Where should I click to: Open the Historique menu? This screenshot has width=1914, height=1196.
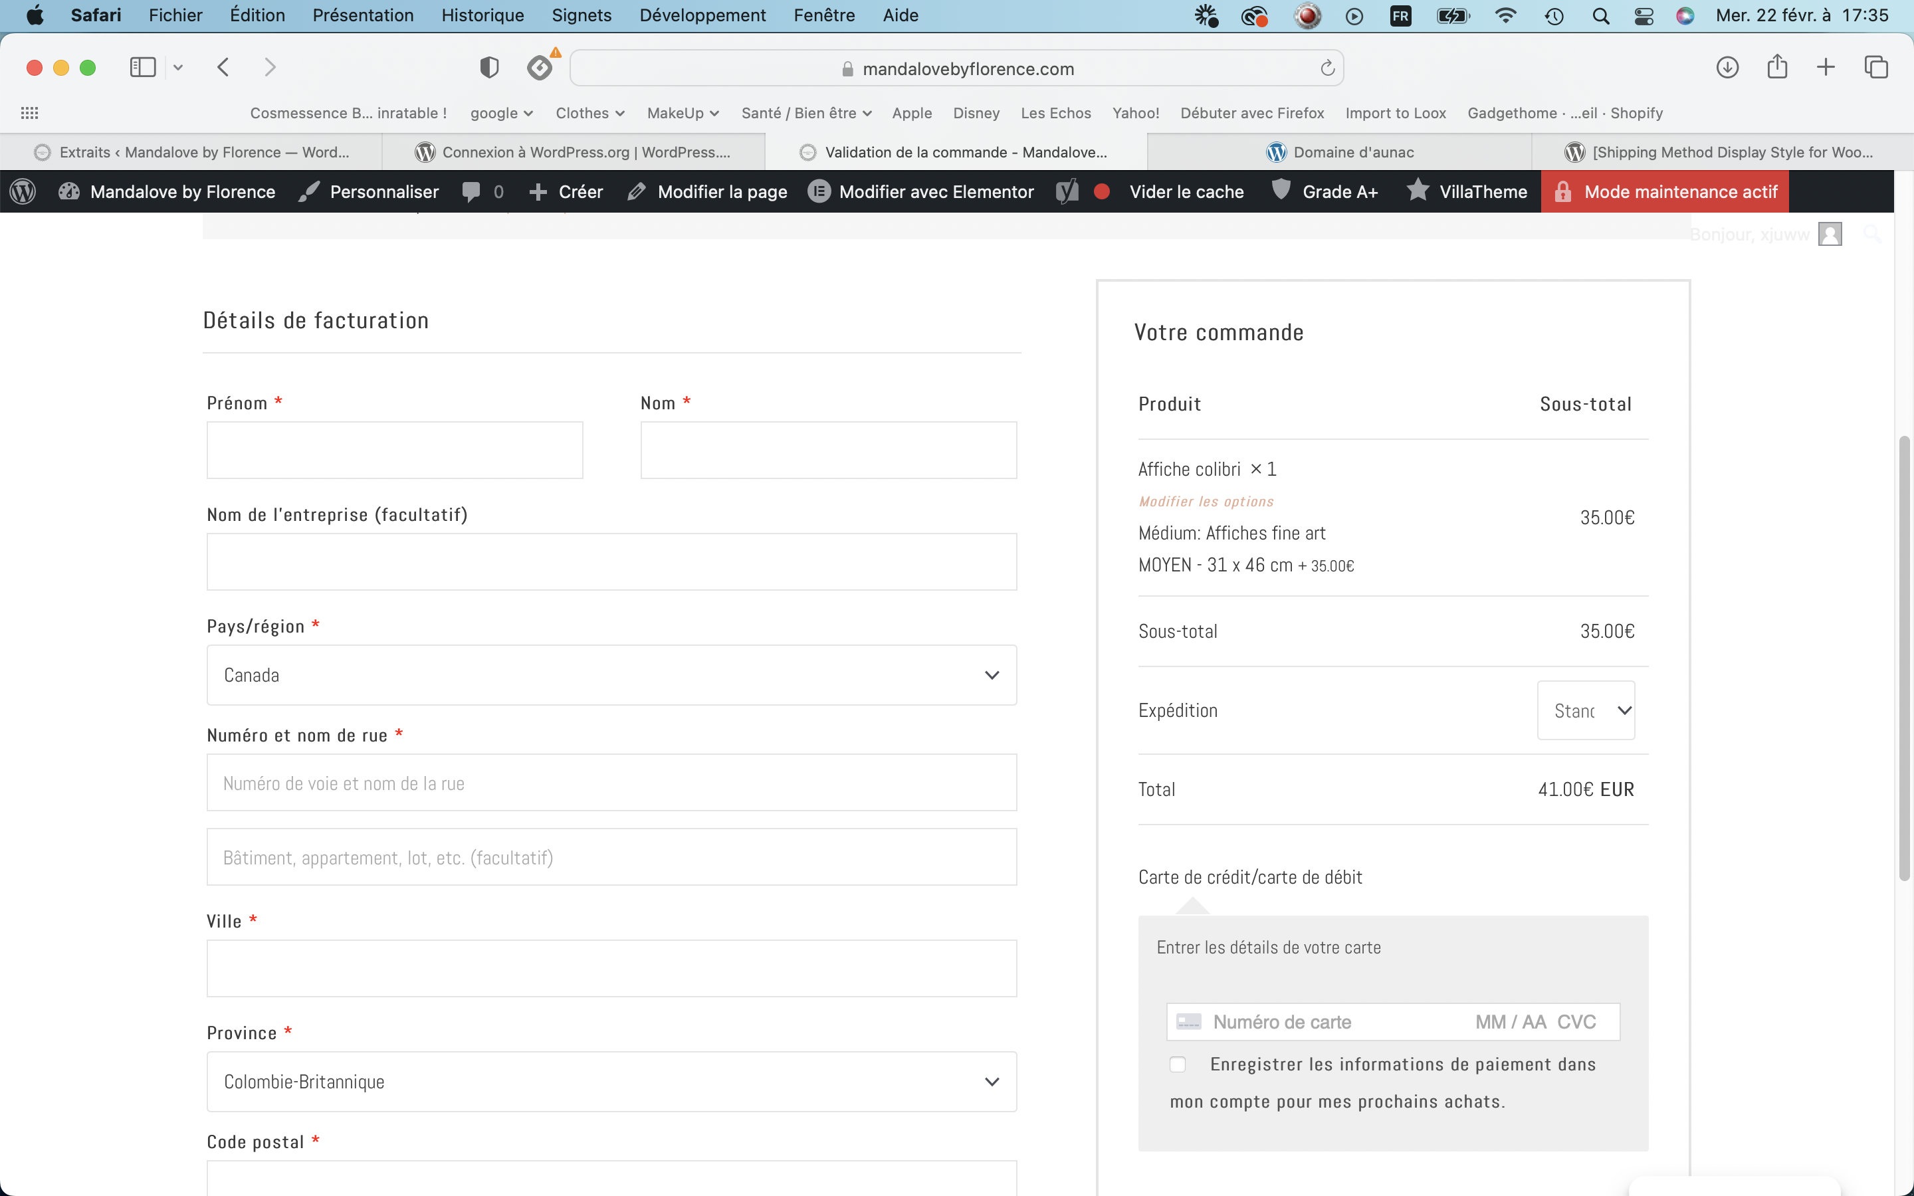[482, 15]
